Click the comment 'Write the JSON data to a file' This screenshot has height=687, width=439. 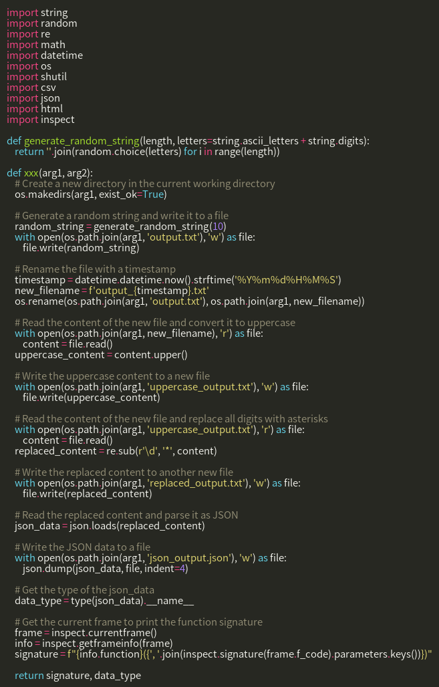point(82,547)
